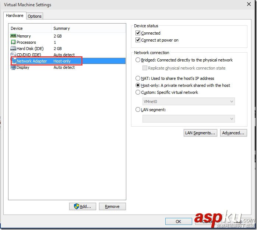Click the shield icon on Add button
The height and width of the screenshot is (230, 257).
(77, 206)
